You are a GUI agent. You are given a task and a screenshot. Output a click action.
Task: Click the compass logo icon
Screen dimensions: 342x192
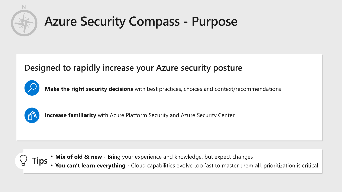(x=24, y=23)
